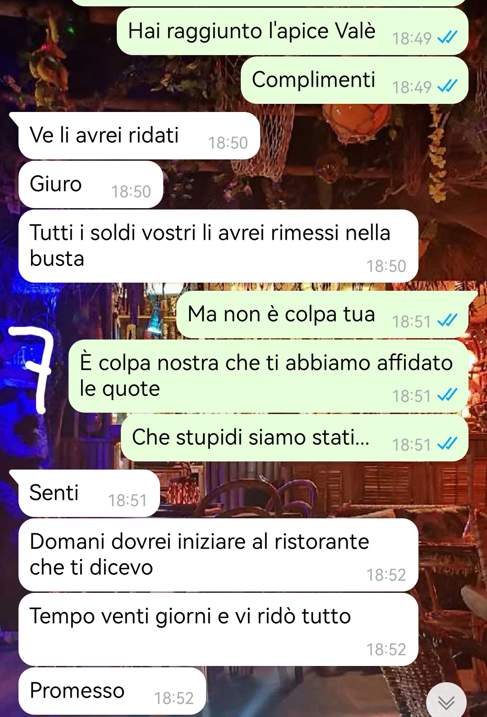487x717 pixels.
Task: Tap blue checkmarks on 'Hai raggiunto l'apice Valè'
Action: click(x=448, y=37)
